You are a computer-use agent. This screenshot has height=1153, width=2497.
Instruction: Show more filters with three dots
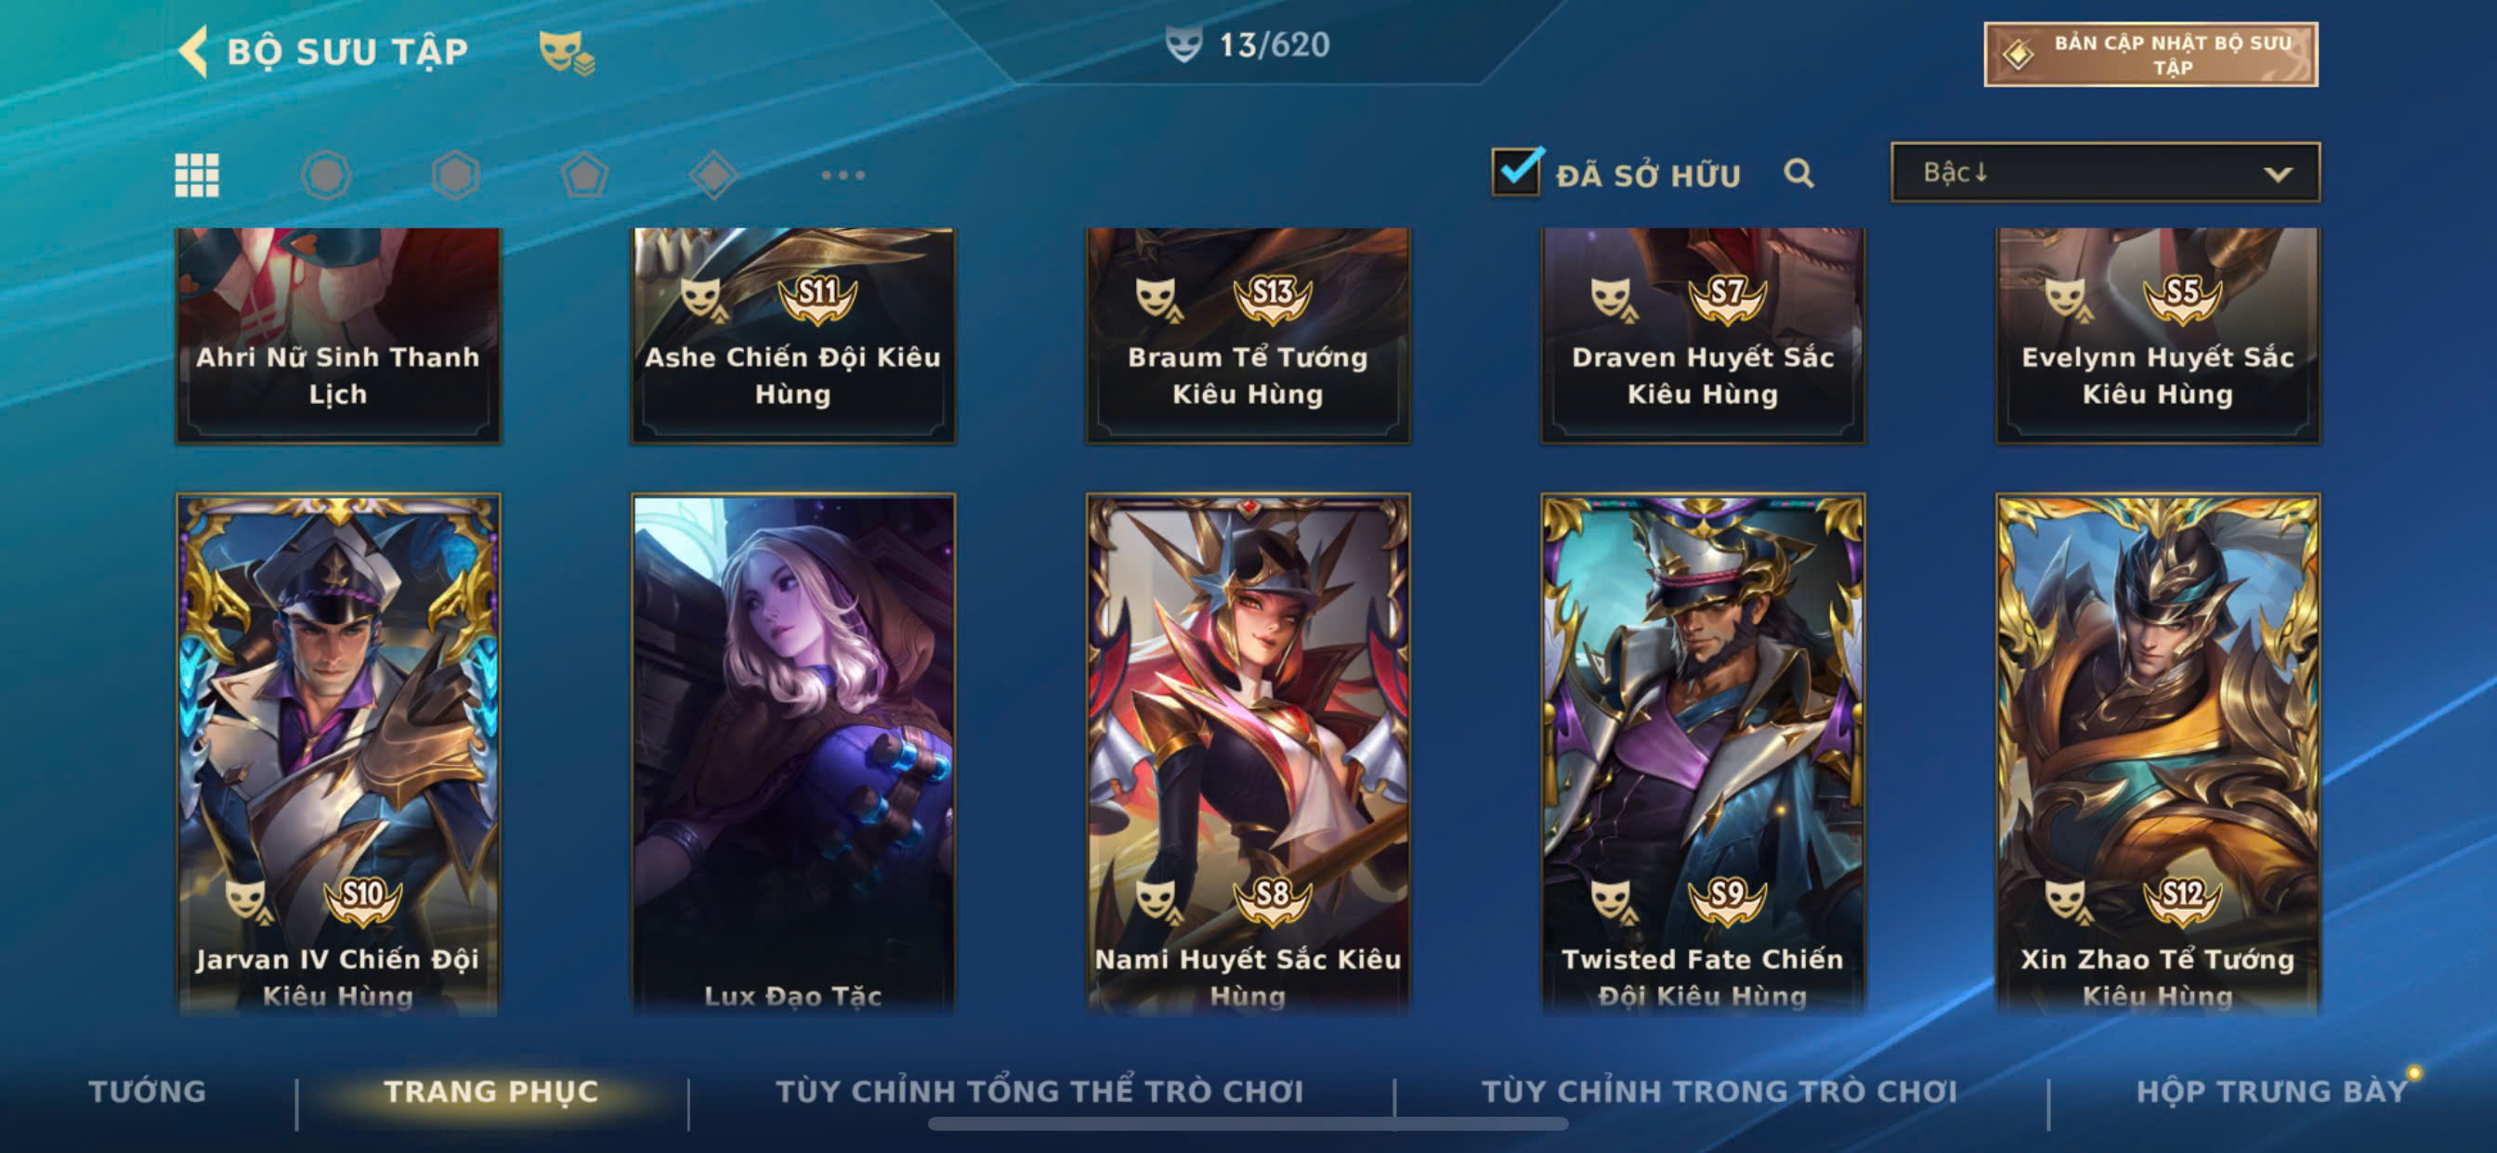point(843,175)
